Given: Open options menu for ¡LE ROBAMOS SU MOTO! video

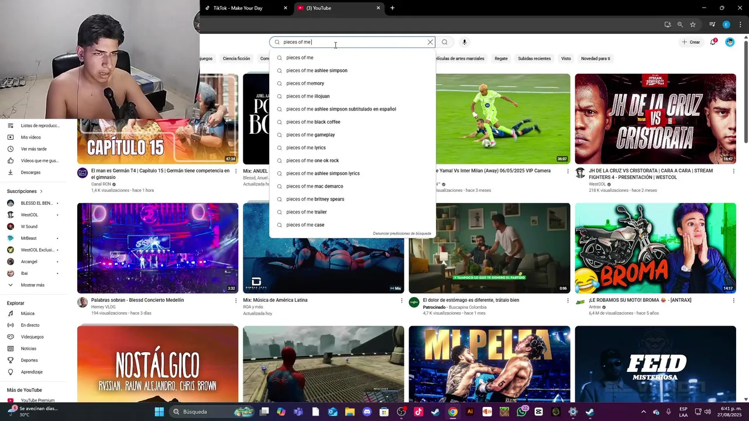Looking at the screenshot, I should point(734,301).
